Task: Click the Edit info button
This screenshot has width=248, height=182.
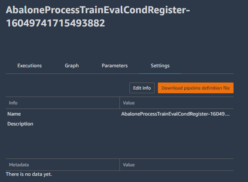Action: pos(142,88)
